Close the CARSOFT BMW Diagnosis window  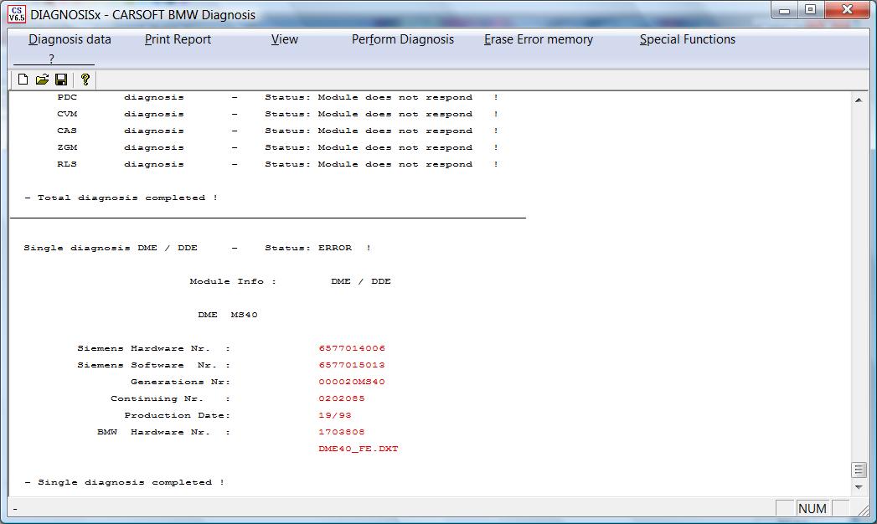(847, 10)
